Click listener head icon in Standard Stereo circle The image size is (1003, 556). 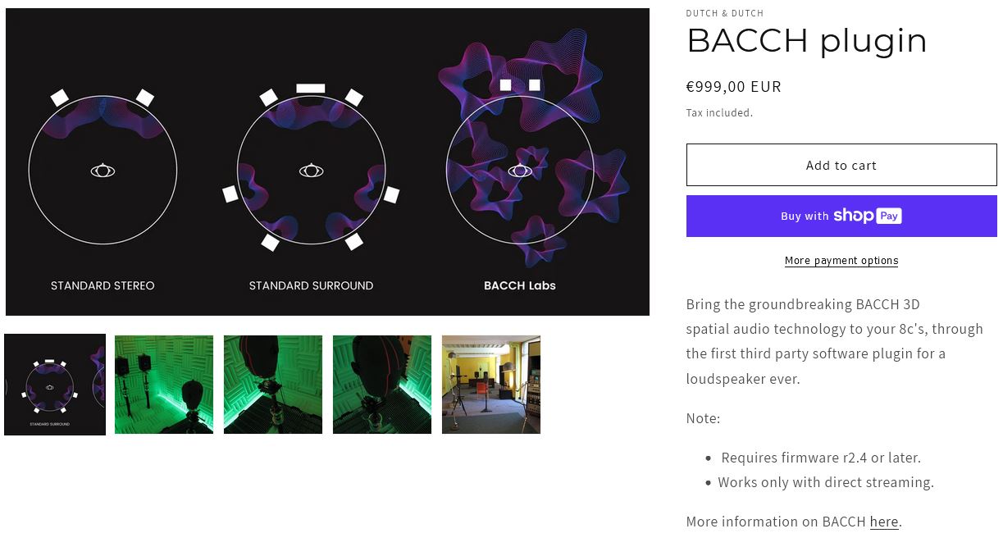pos(103,171)
